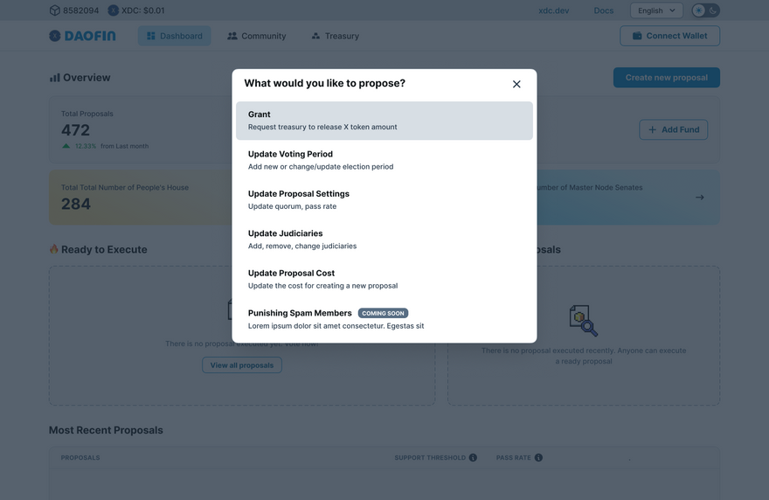The width and height of the screenshot is (769, 500).
Task: Select the Grant proposal option
Action: (384, 121)
